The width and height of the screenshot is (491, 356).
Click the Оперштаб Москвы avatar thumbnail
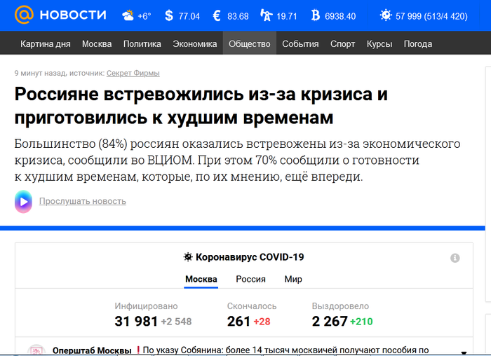tap(36, 350)
